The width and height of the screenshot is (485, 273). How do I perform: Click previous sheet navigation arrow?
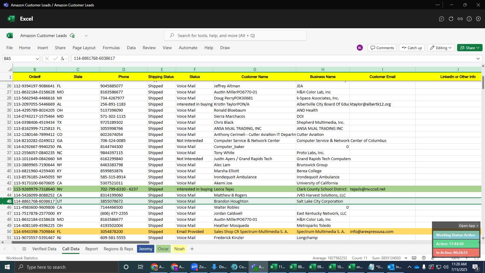click(x=5, y=249)
